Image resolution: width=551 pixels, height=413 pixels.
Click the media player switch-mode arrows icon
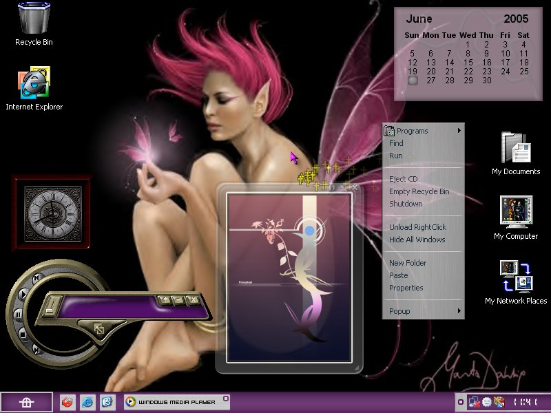coord(99,329)
